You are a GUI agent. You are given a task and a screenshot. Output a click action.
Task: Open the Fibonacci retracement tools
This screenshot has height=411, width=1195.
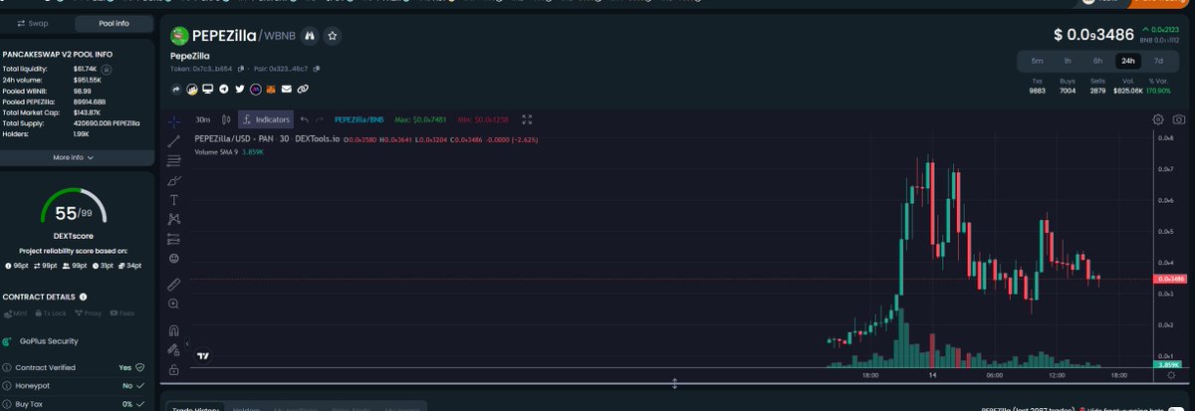pyautogui.click(x=174, y=160)
